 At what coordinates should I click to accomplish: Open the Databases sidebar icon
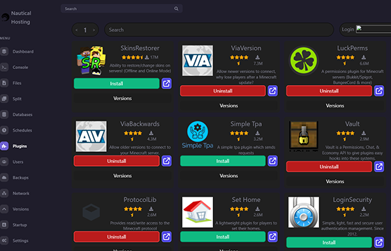pos(4,114)
